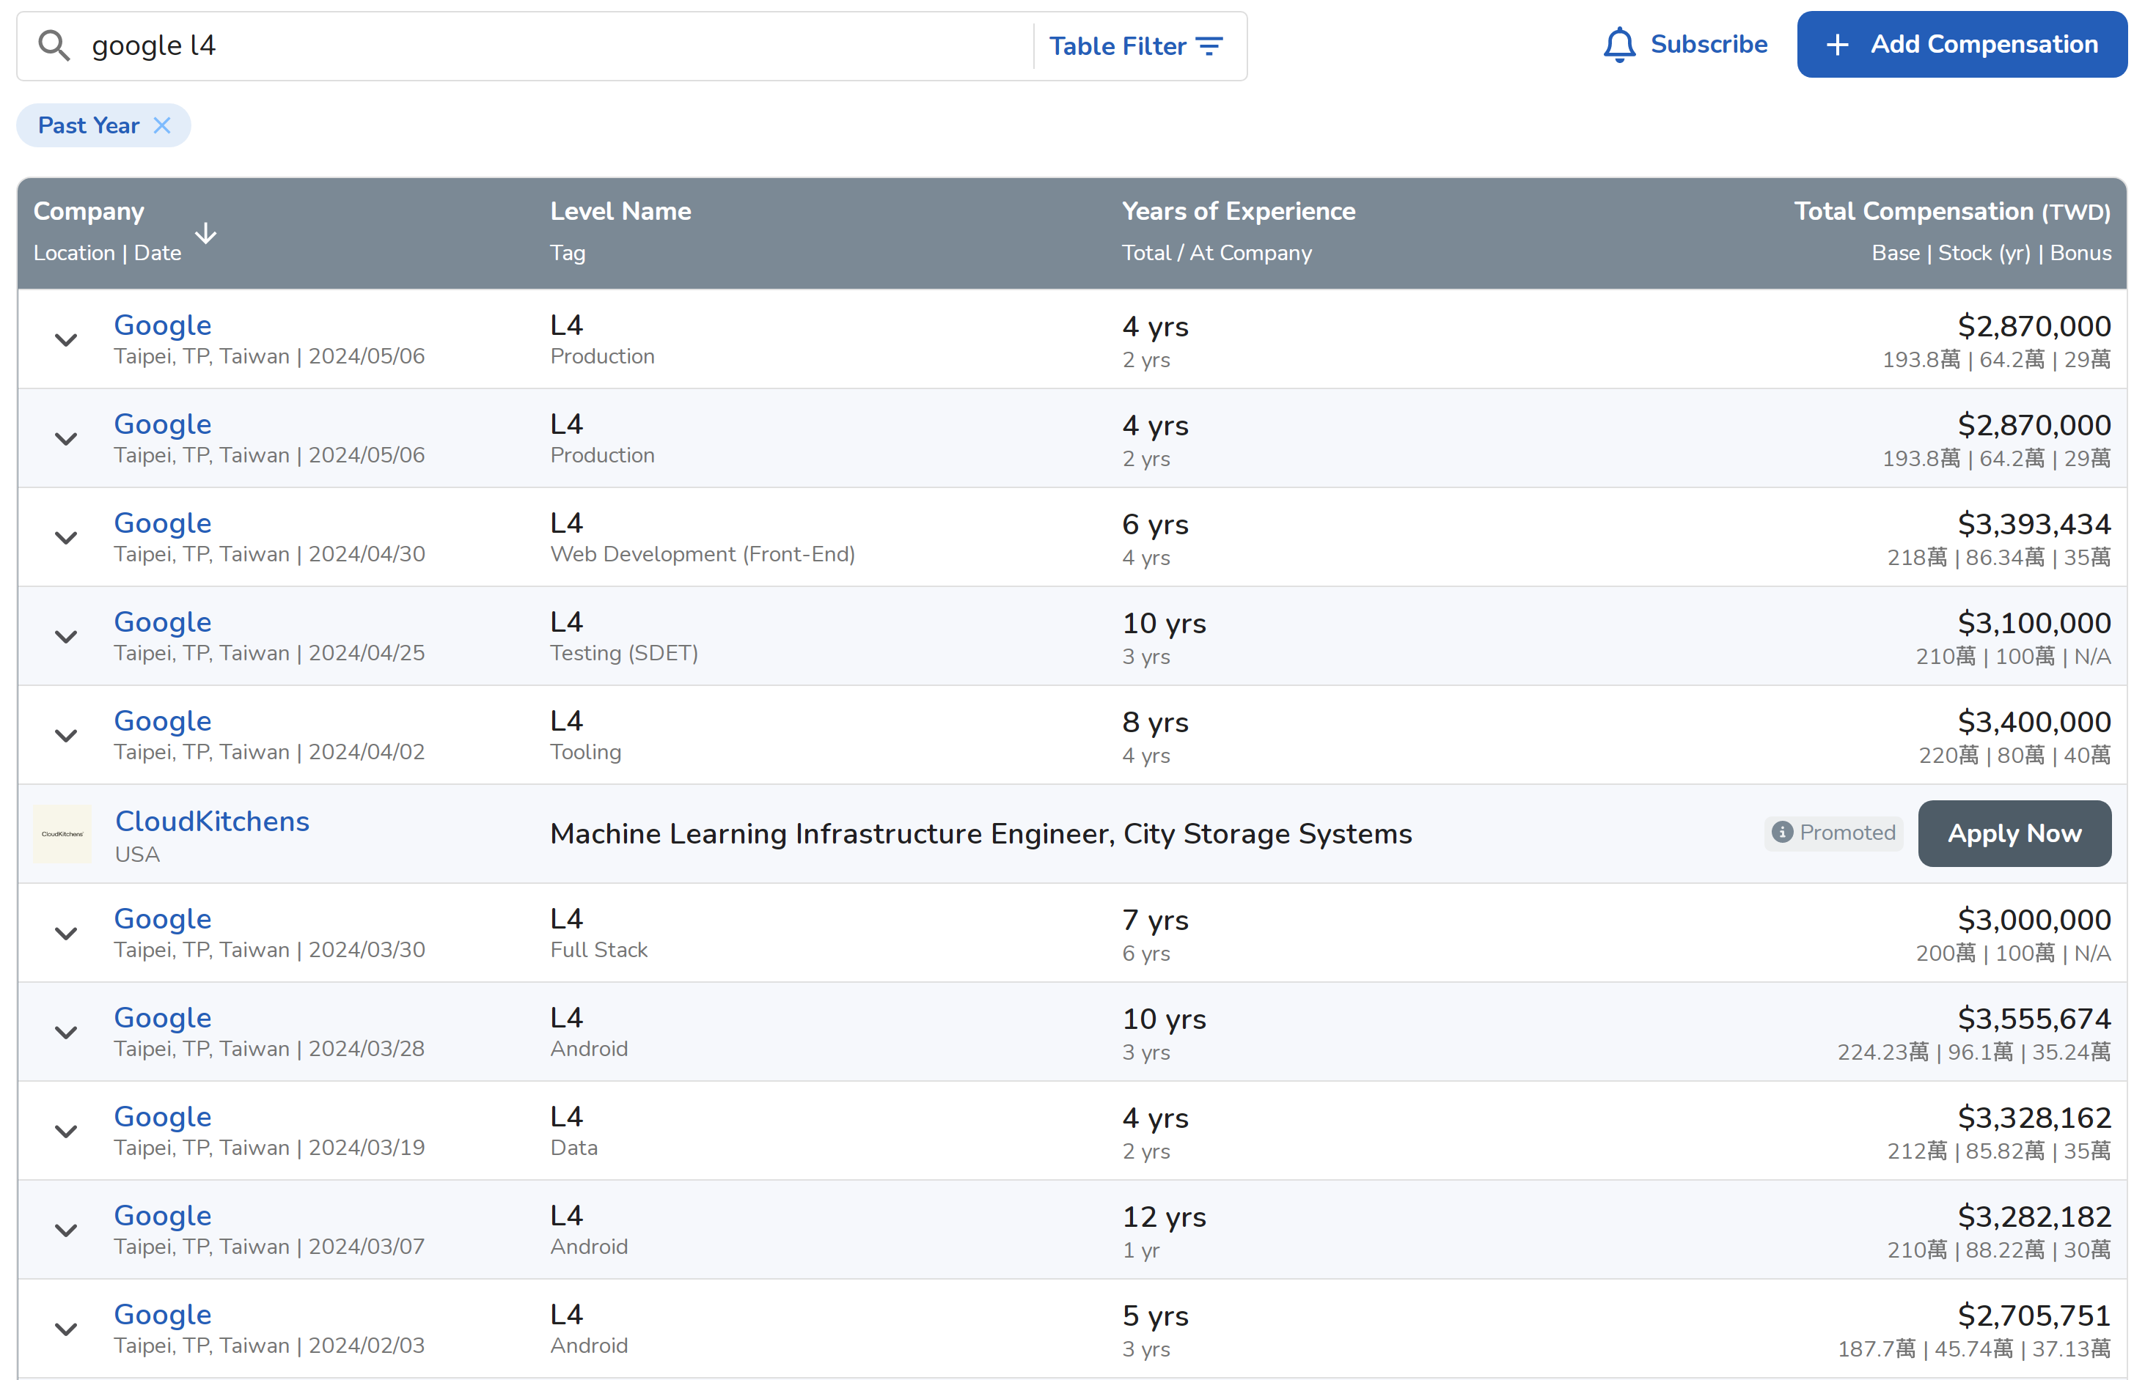Click the Company column header
The image size is (2145, 1380).
[89, 212]
